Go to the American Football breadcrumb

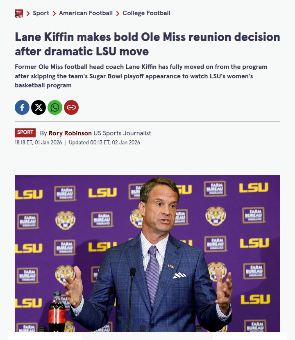pyautogui.click(x=86, y=13)
